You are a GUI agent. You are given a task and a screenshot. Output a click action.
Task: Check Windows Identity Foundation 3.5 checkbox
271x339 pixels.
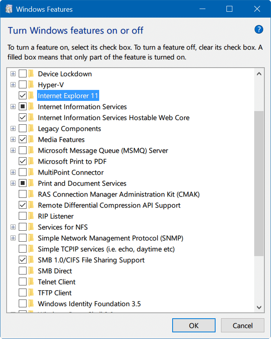click(23, 303)
